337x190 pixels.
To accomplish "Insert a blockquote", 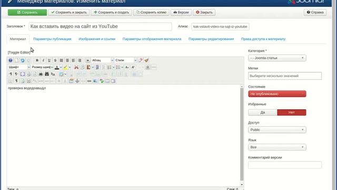I will click(x=88, y=60).
